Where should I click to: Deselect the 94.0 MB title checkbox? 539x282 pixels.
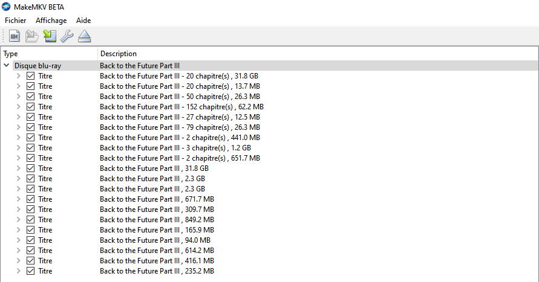point(31,240)
